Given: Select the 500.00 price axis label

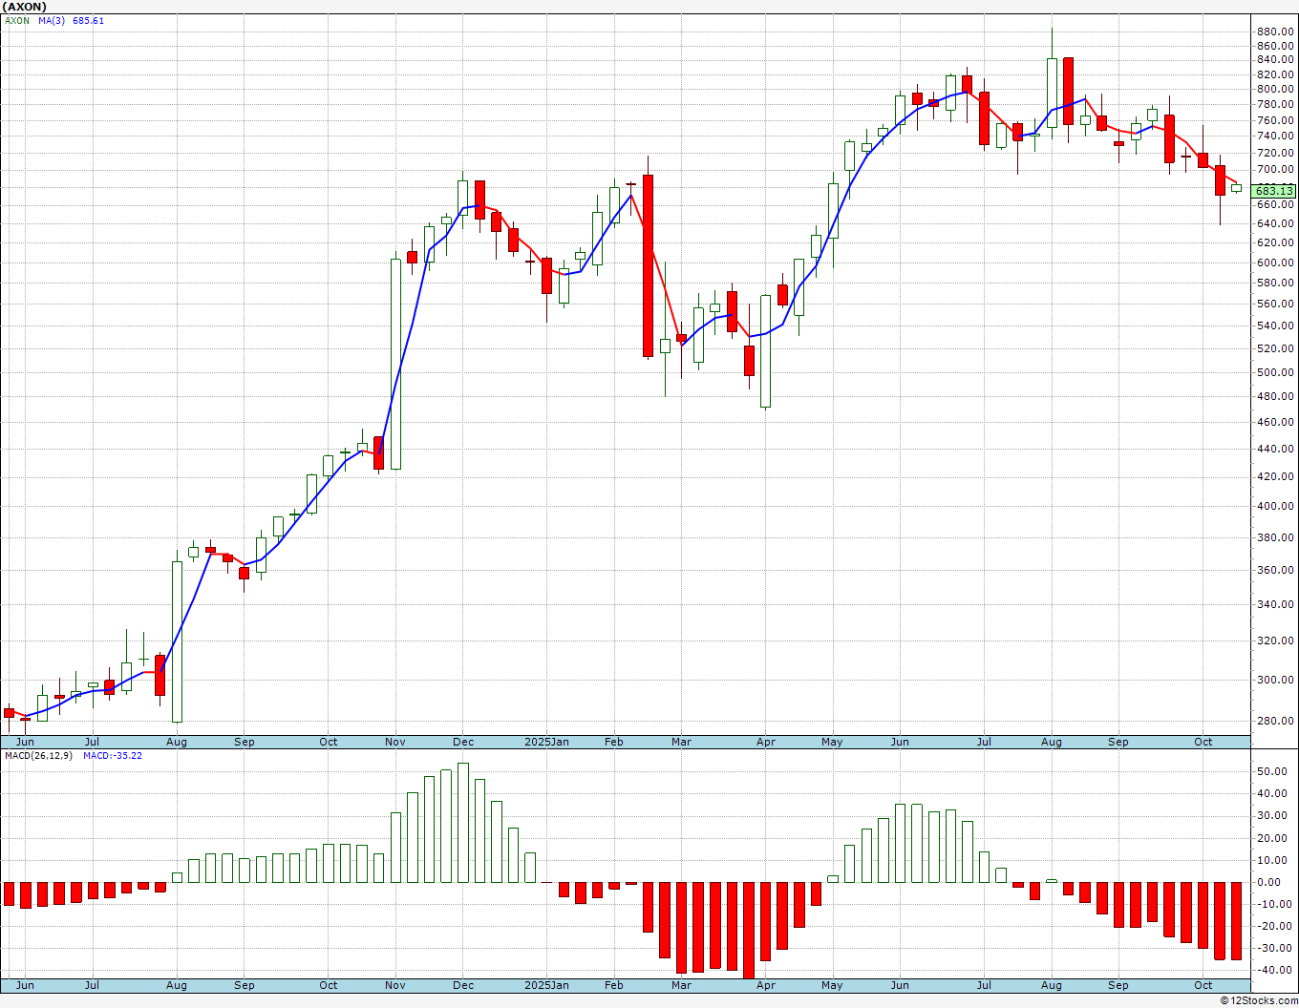Looking at the screenshot, I should click(x=1275, y=372).
